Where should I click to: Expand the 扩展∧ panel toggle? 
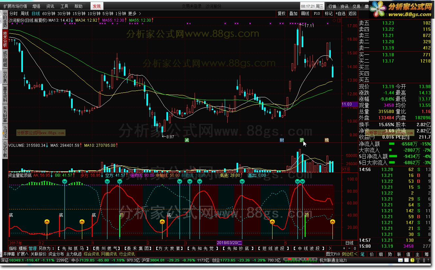[x=23, y=254]
